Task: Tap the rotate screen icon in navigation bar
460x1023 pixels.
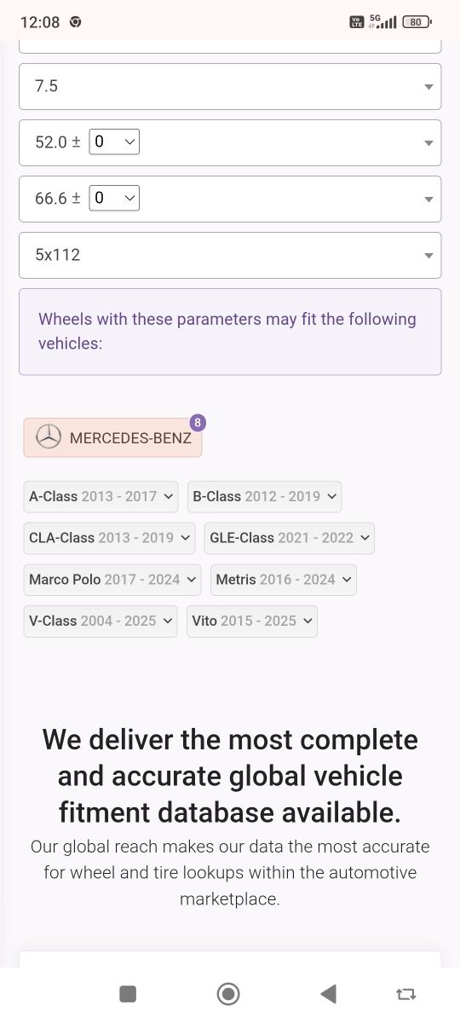Action: point(406,993)
